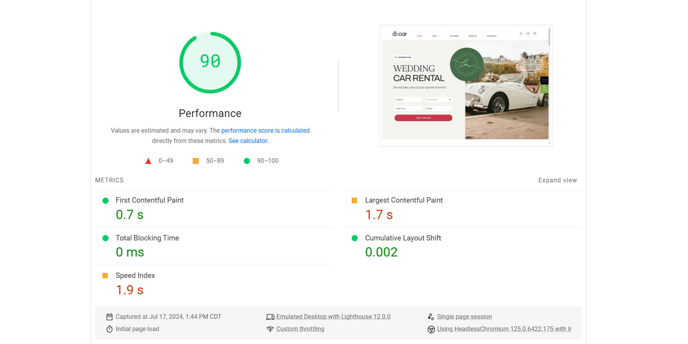Click the Instagram icon in the thumbnail header

point(528,34)
